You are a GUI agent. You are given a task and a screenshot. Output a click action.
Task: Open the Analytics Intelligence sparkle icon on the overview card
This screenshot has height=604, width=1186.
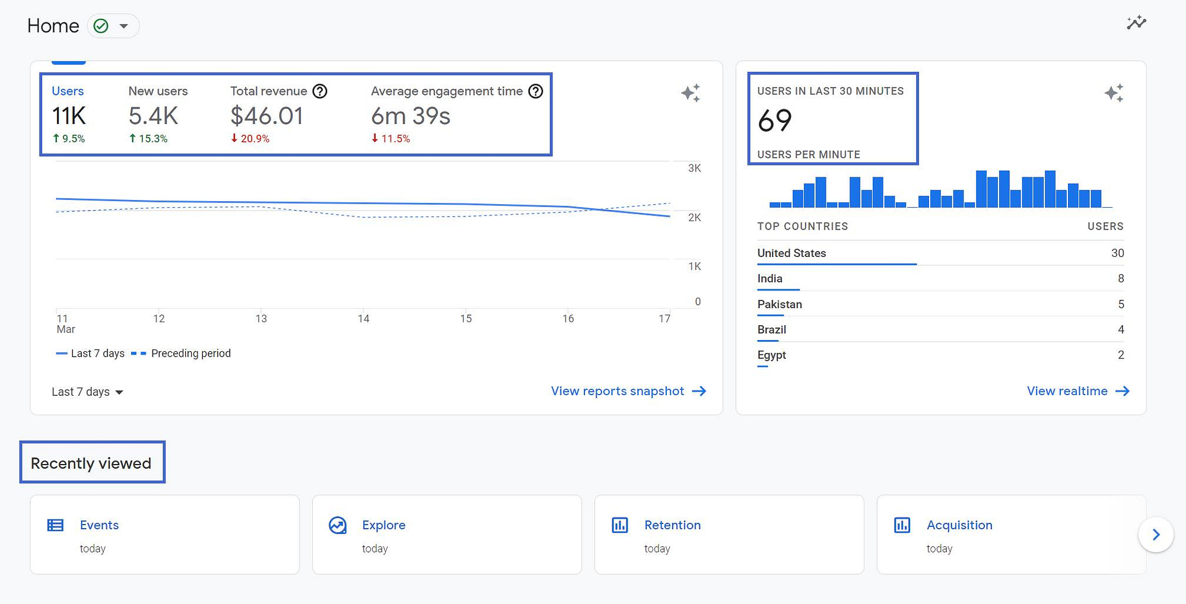coord(690,94)
